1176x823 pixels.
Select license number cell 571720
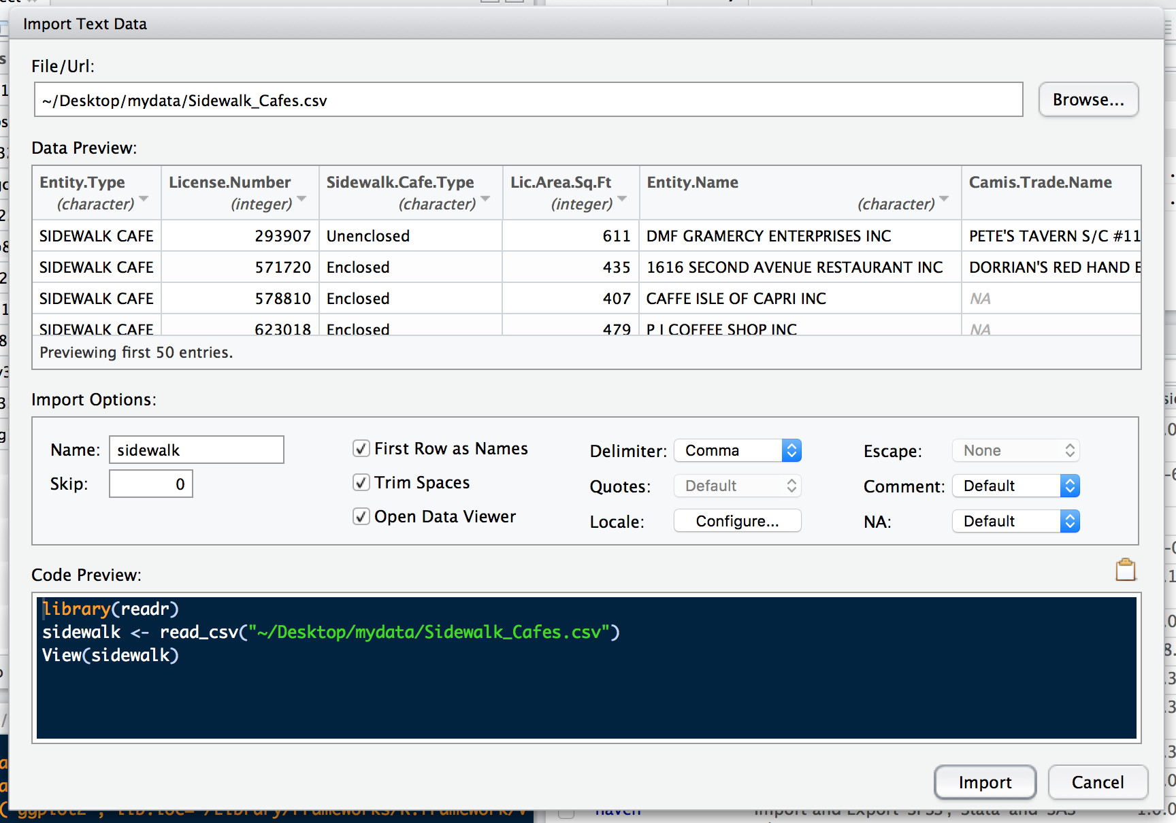click(240, 267)
